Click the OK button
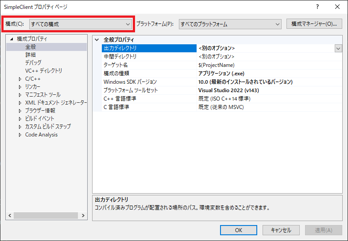 239,230
